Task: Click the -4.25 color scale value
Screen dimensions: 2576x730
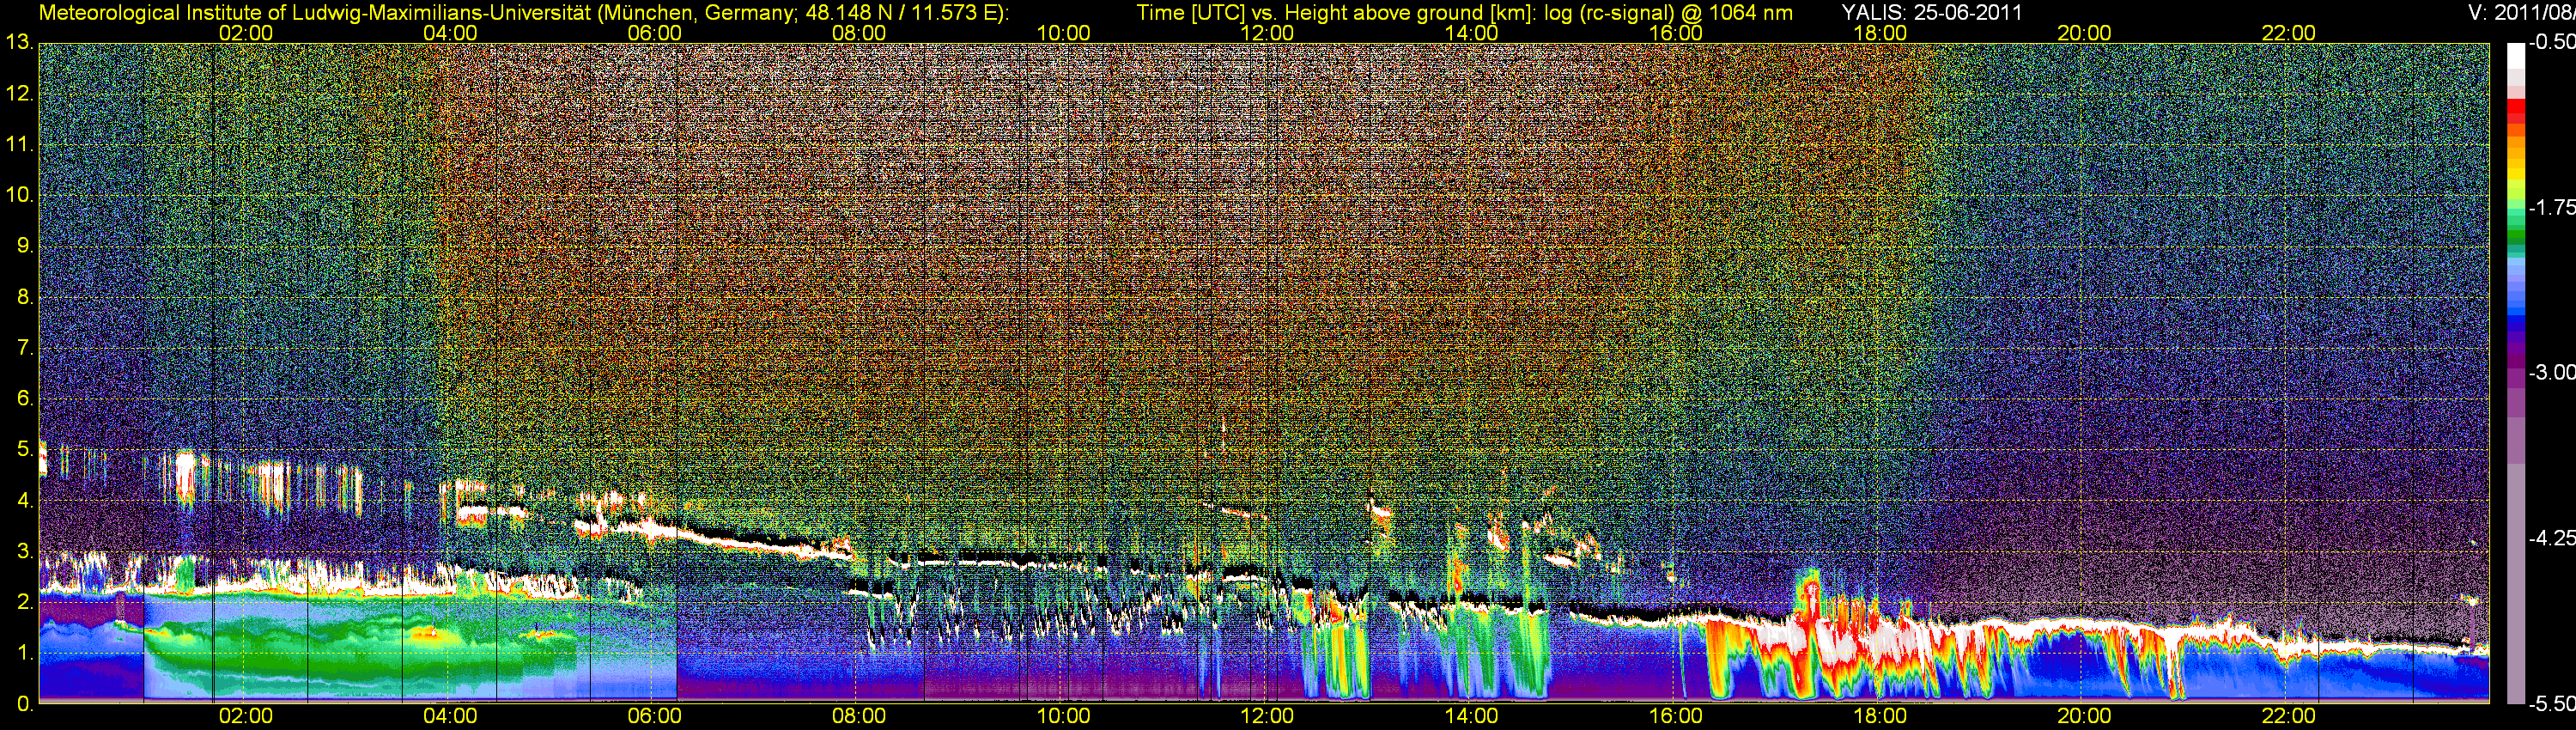Action: coord(2551,538)
